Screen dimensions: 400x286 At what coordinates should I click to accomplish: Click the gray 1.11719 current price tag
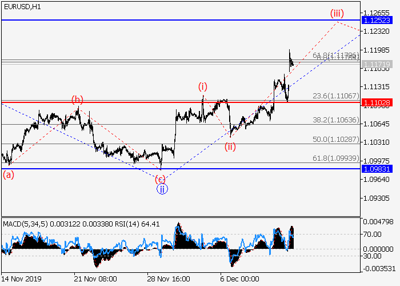pos(376,63)
